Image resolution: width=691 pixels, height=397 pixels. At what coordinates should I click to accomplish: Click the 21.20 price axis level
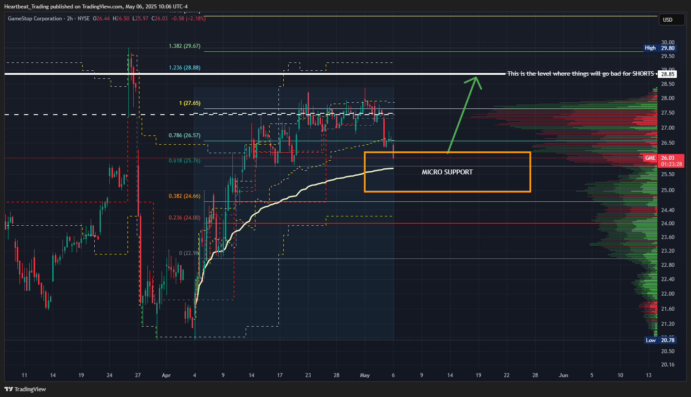(668, 324)
